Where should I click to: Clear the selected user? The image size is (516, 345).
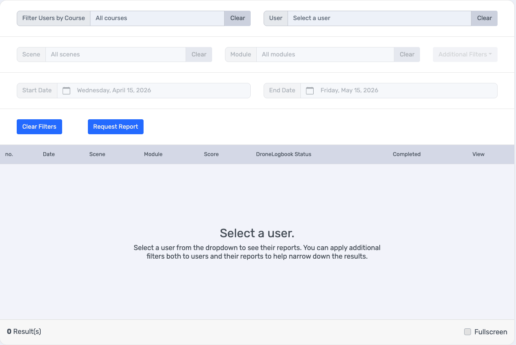pos(484,18)
